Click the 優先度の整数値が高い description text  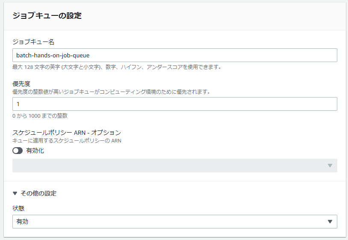click(x=111, y=92)
